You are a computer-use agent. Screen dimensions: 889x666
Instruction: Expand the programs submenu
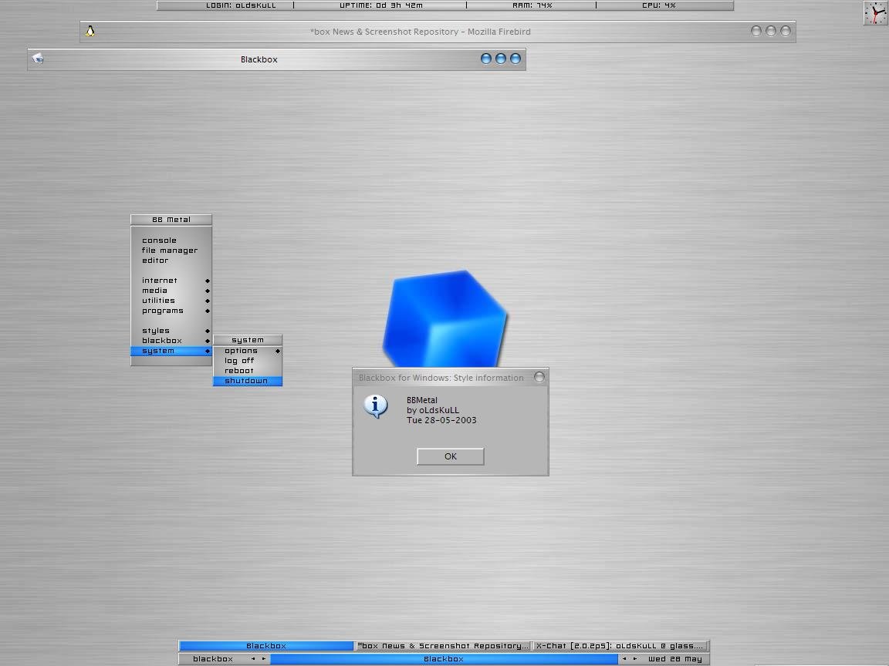pos(171,311)
